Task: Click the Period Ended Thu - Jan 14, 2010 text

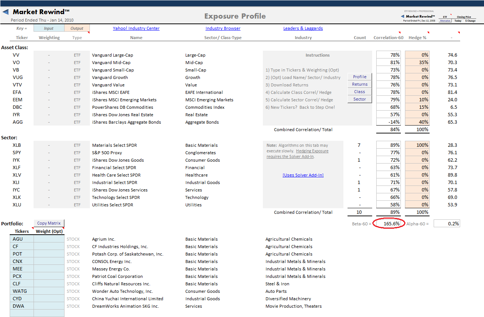Action: coord(42,20)
